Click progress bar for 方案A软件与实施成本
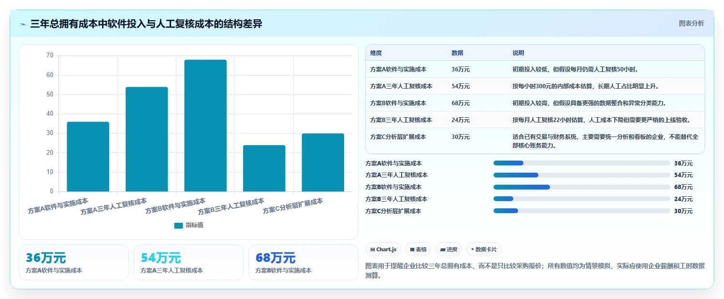The width and height of the screenshot is (724, 299). pyautogui.click(x=582, y=163)
